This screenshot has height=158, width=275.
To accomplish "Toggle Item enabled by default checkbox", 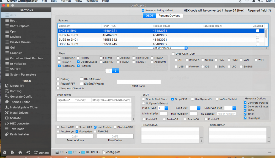I will [143, 10].
